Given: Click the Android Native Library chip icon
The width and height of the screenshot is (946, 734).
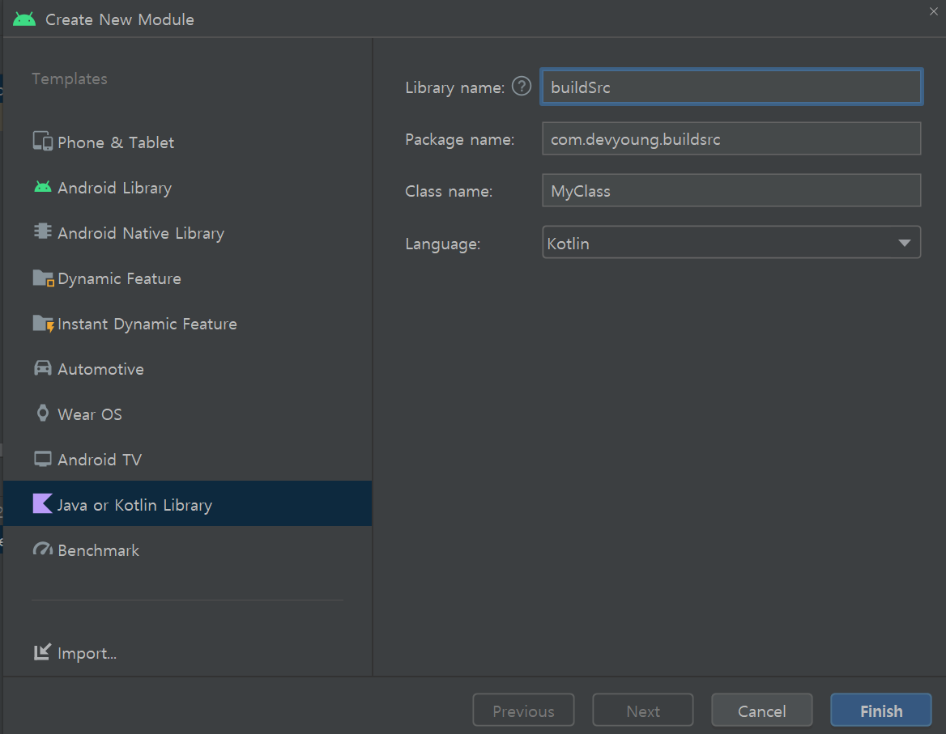Looking at the screenshot, I should [42, 231].
